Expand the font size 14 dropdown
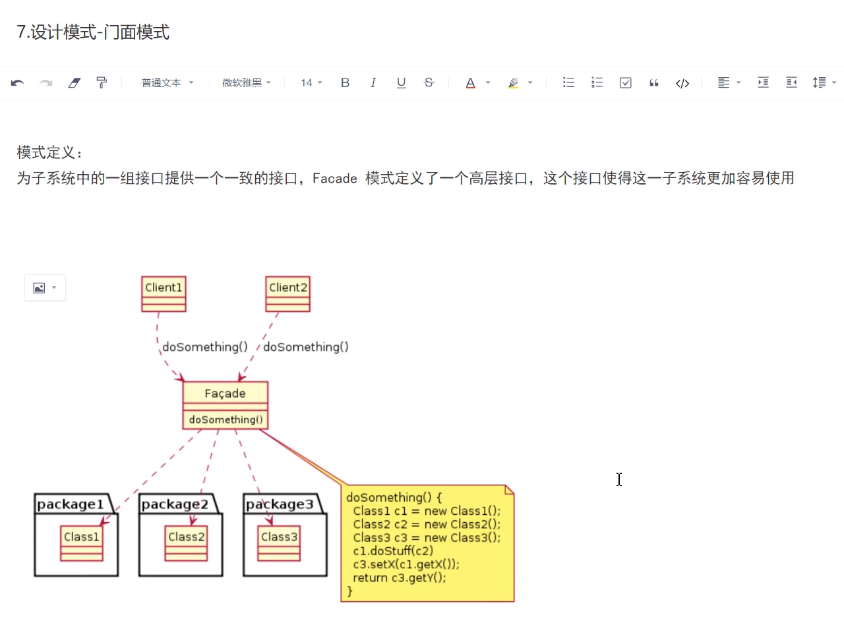The image size is (844, 623). point(311,82)
